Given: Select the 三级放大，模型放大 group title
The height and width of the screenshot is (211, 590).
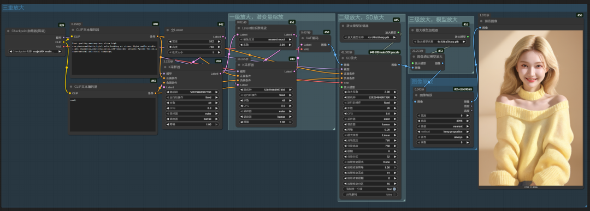Looking at the screenshot, I should point(433,20).
